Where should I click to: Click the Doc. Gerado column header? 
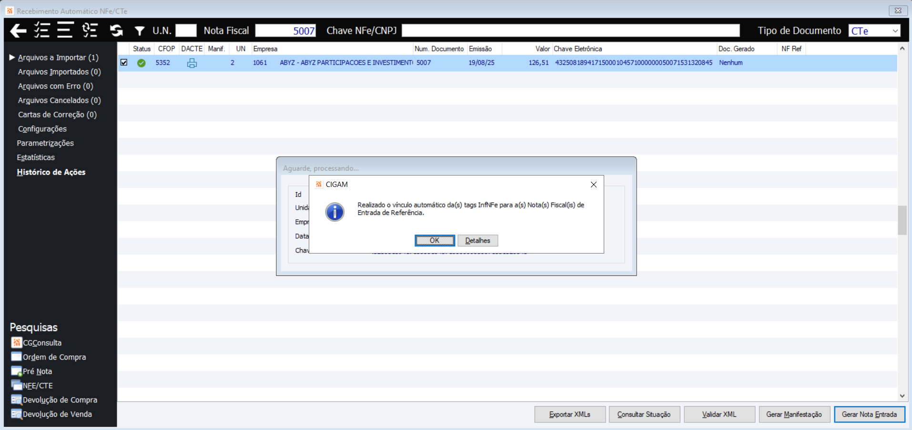746,49
